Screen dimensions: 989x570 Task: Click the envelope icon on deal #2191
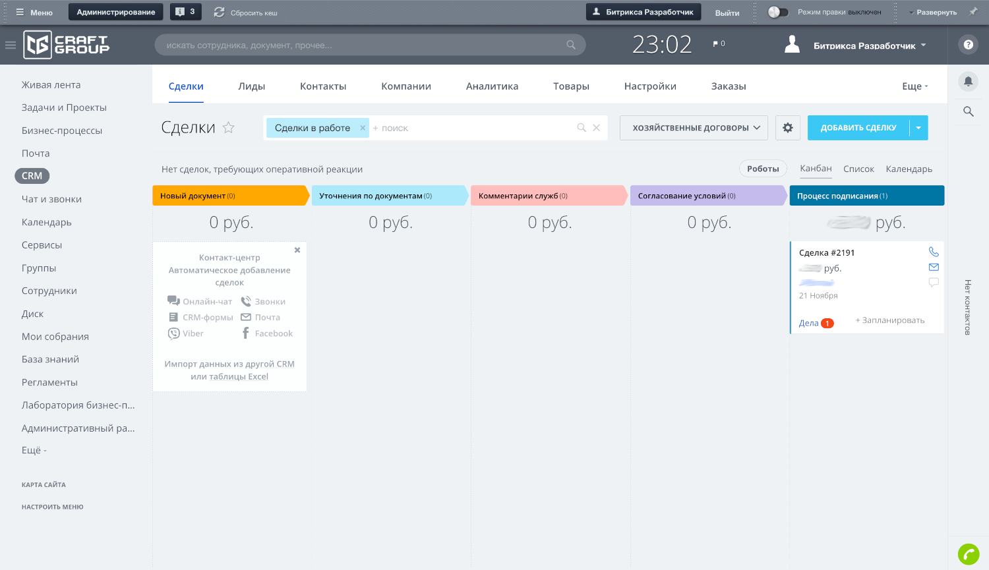933,267
